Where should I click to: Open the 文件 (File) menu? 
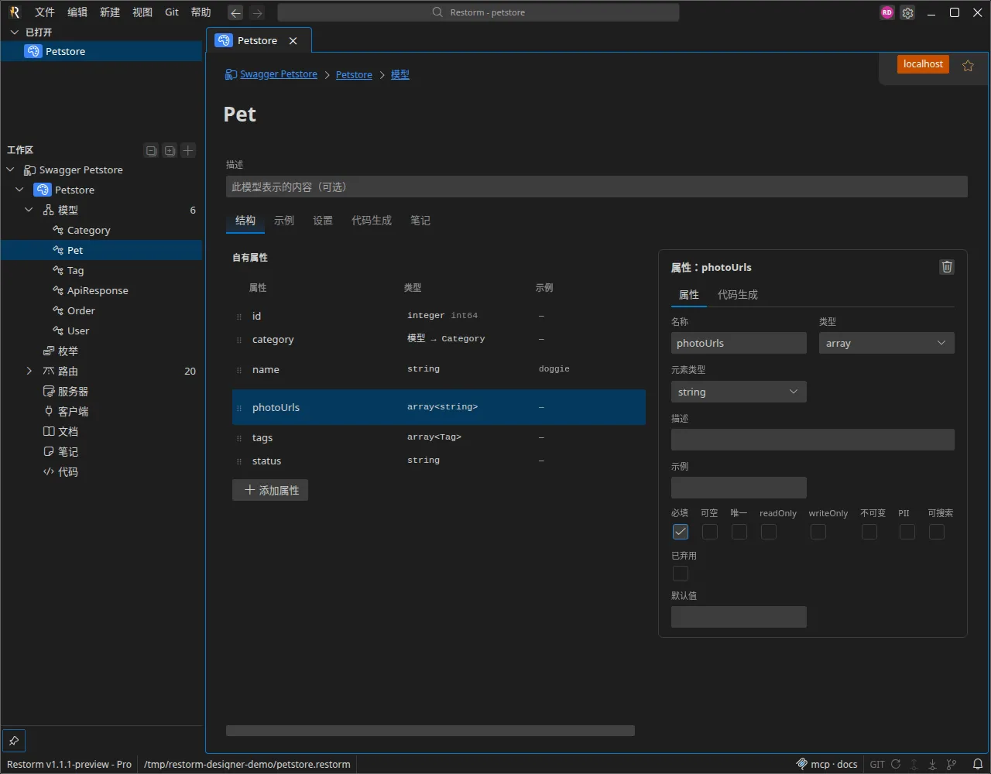click(x=45, y=12)
